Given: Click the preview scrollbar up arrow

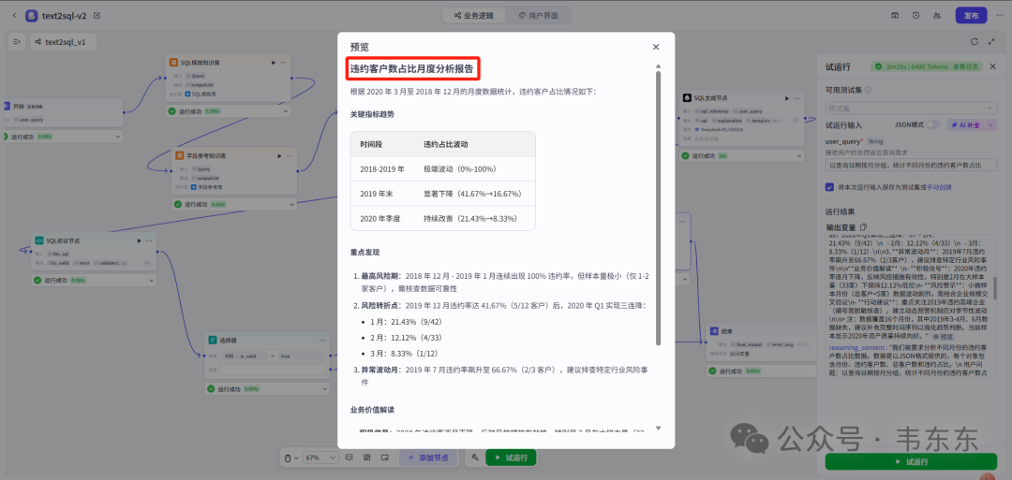Looking at the screenshot, I should coord(659,65).
